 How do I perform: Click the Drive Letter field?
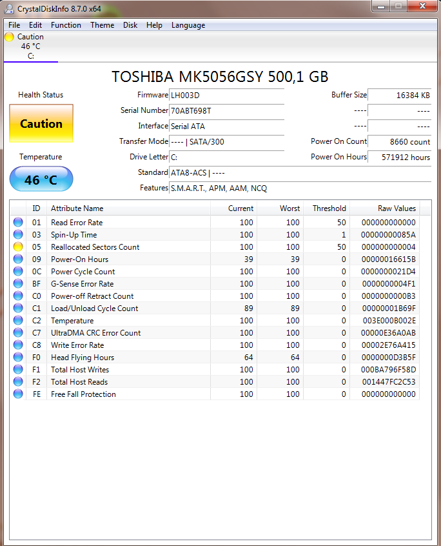click(x=227, y=157)
